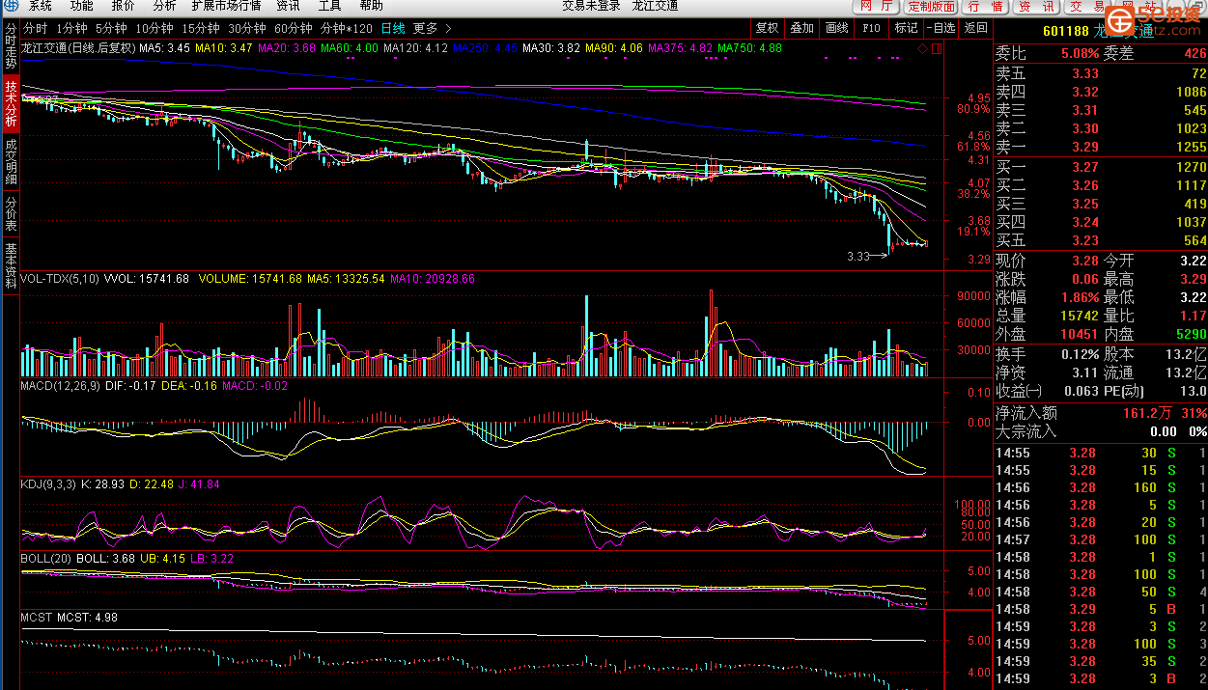Open the 分时走势 sidebar tab

11,46
